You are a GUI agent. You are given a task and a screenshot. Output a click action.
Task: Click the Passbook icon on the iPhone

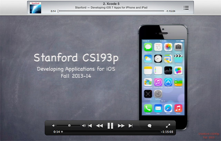click(x=178, y=82)
